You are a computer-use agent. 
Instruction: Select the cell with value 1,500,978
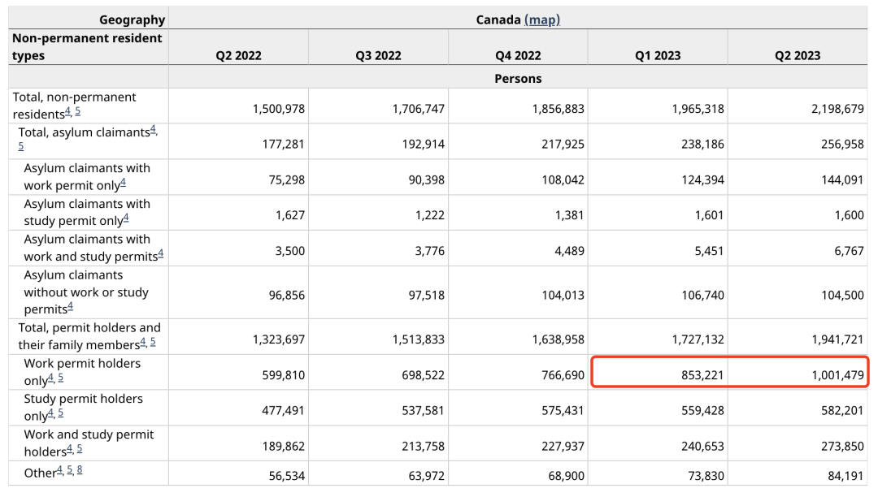pyautogui.click(x=238, y=106)
